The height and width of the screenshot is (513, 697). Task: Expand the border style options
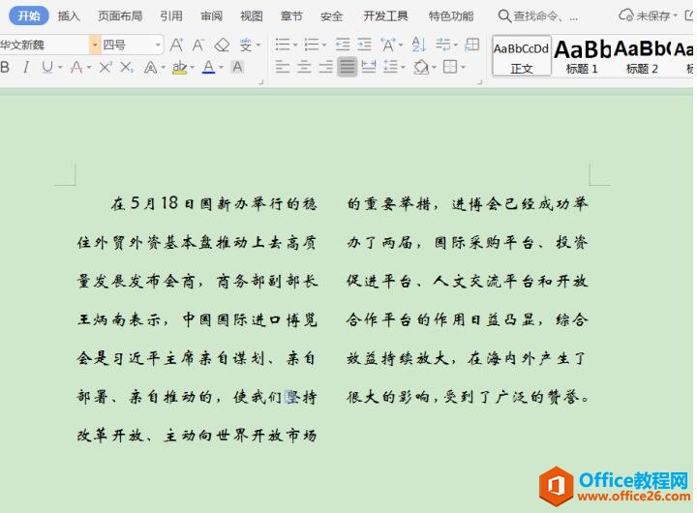(x=463, y=68)
